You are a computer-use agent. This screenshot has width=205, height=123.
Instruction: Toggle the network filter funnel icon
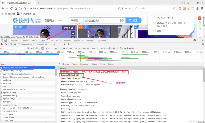click(11, 44)
